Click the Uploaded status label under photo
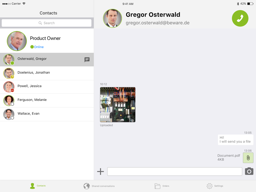Screen dimensions: 256x192 point(106,125)
